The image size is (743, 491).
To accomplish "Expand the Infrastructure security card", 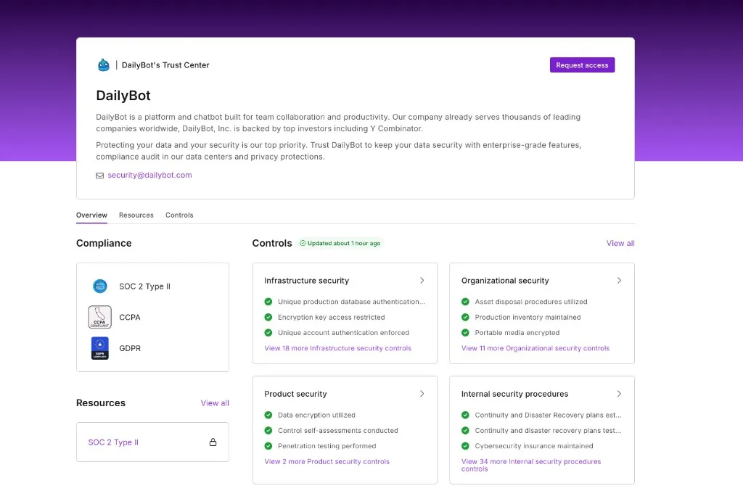I will [x=423, y=280].
